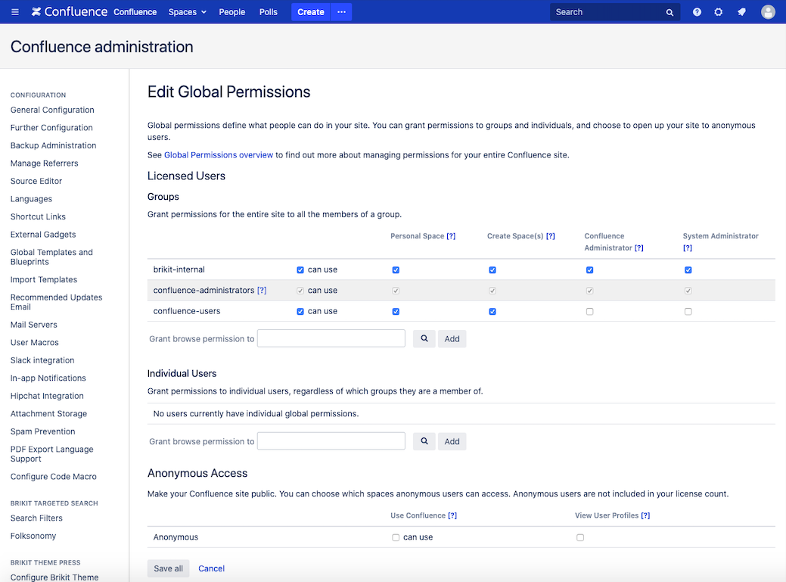
Task: Enable Anonymous can use checkbox
Action: pos(396,538)
